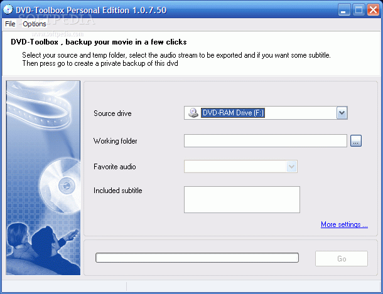Image resolution: width=383 pixels, height=294 pixels.
Task: Open the More settings link
Action: (x=344, y=224)
